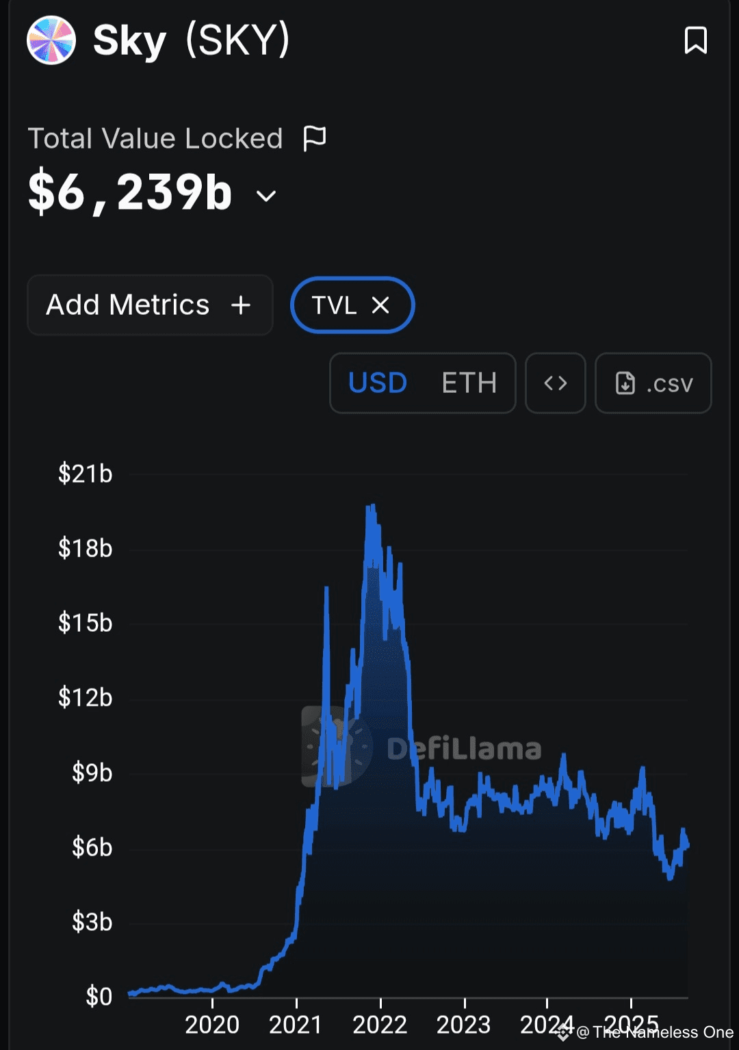The width and height of the screenshot is (739, 1050).
Task: Toggle the TVL metric chip
Action: point(352,305)
